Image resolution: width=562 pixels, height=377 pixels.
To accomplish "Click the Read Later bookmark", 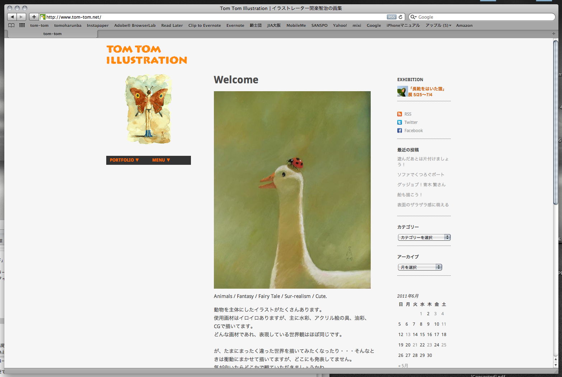I will 172,25.
